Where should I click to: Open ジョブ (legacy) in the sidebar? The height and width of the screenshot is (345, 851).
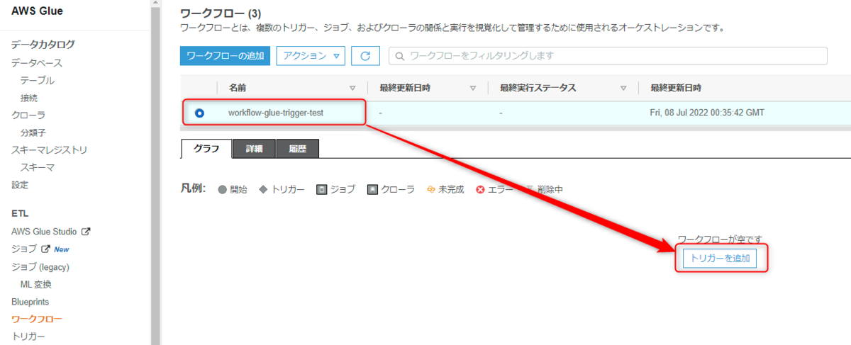click(x=40, y=266)
